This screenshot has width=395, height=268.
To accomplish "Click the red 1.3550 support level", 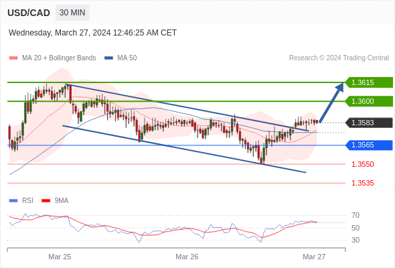I will (x=362, y=164).
